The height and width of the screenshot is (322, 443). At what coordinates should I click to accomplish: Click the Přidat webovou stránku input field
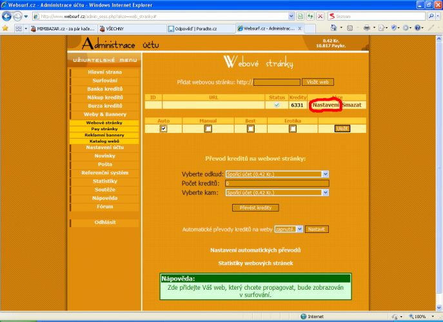point(277,82)
